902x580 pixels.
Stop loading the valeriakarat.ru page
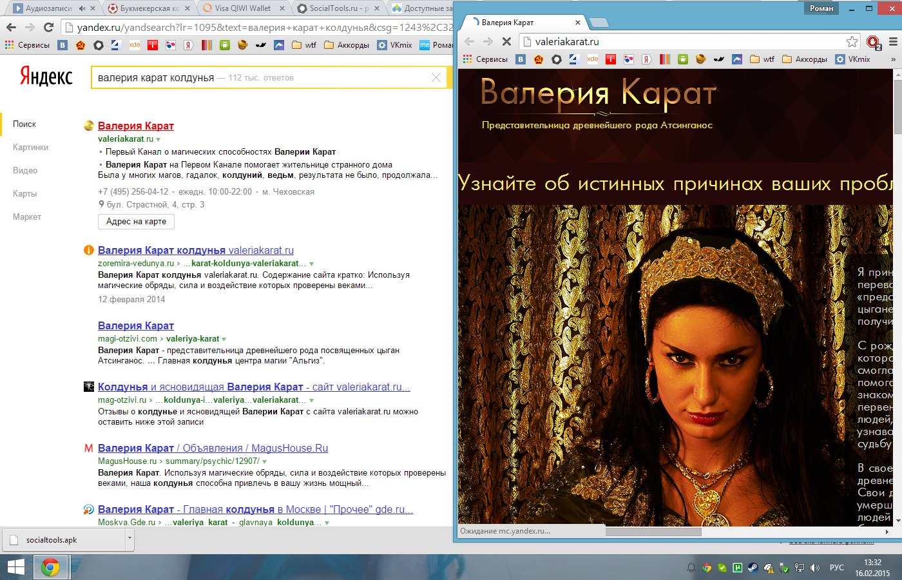coord(506,42)
